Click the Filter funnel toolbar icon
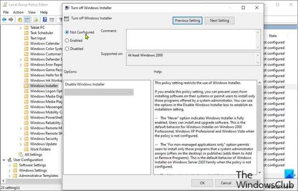Image resolution: width=298 pixels, height=191 pixels. coord(60,20)
